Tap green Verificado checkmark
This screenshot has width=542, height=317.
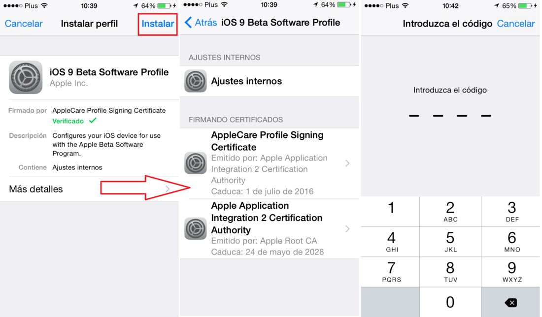93,121
